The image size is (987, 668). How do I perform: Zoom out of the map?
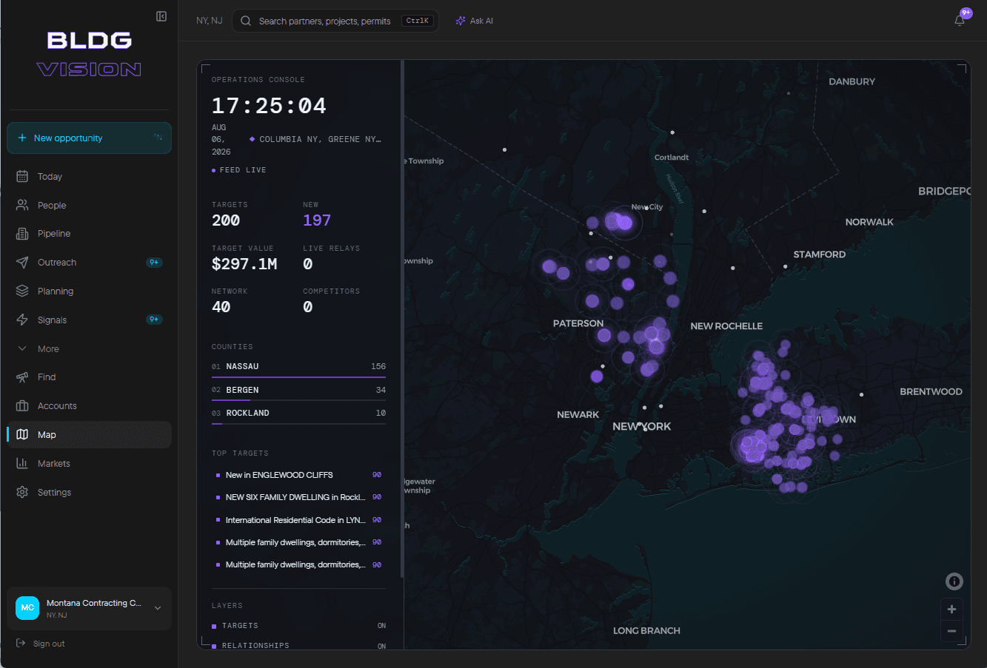click(x=951, y=631)
